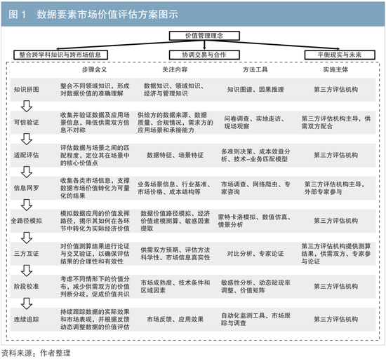Viewport: 386px width, 361px height.
Task: Click the '数据特征、场景特征' cell
Action: click(175, 155)
